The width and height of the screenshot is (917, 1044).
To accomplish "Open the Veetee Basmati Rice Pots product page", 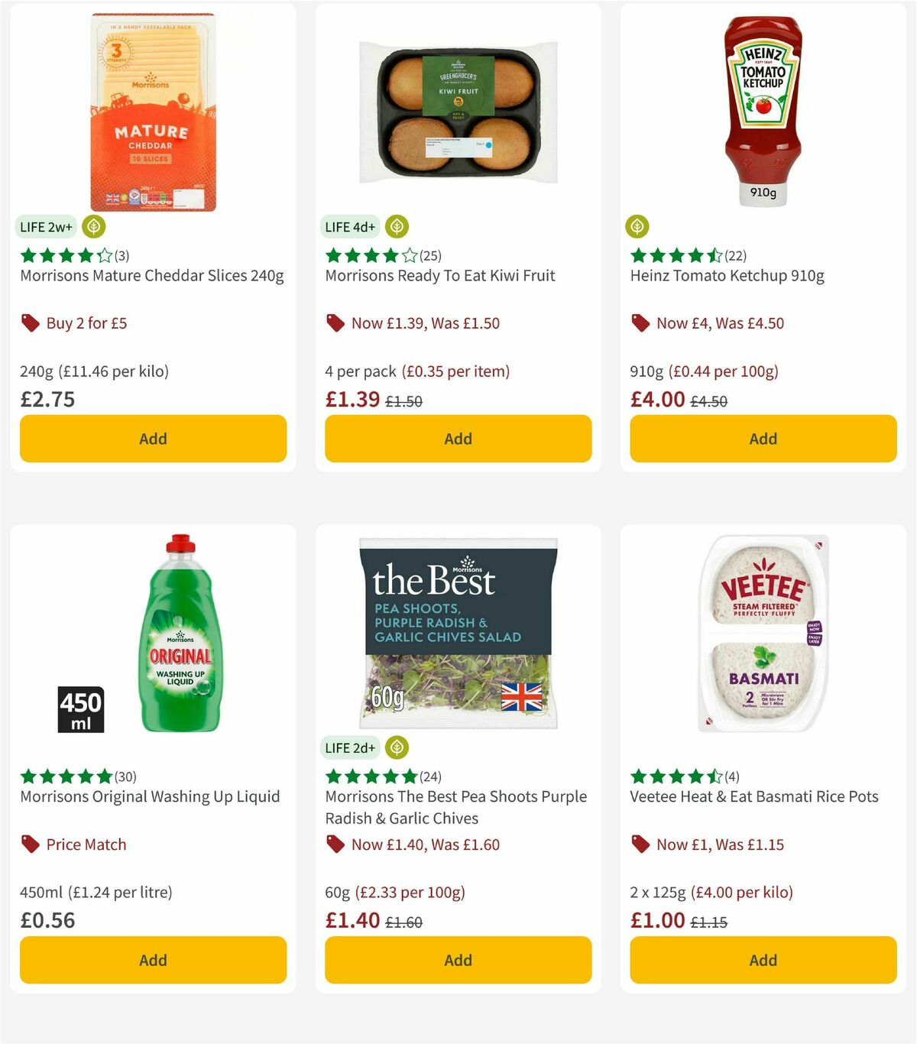I will [753, 796].
